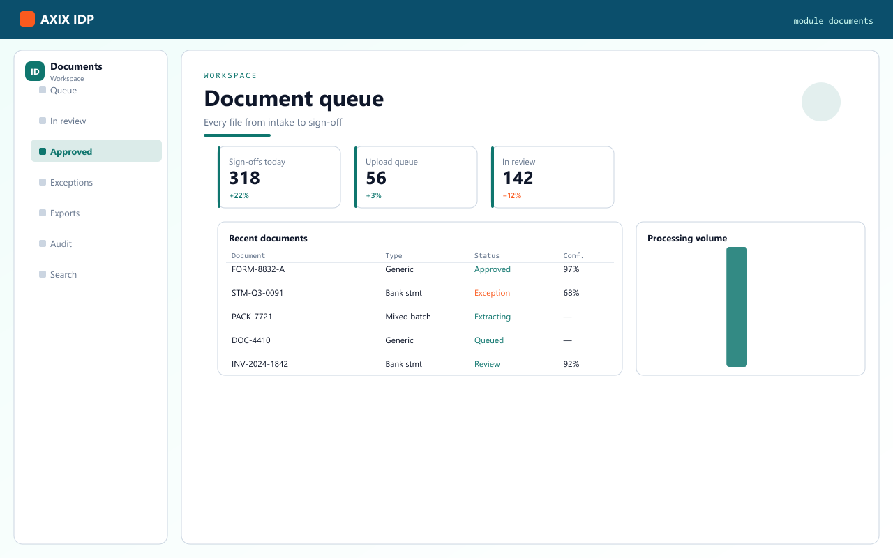Click the green ID workspace badge
The width and height of the screenshot is (893, 558).
point(35,71)
